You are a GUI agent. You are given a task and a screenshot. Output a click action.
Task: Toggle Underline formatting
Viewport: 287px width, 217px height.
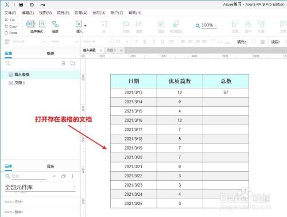(x=162, y=41)
